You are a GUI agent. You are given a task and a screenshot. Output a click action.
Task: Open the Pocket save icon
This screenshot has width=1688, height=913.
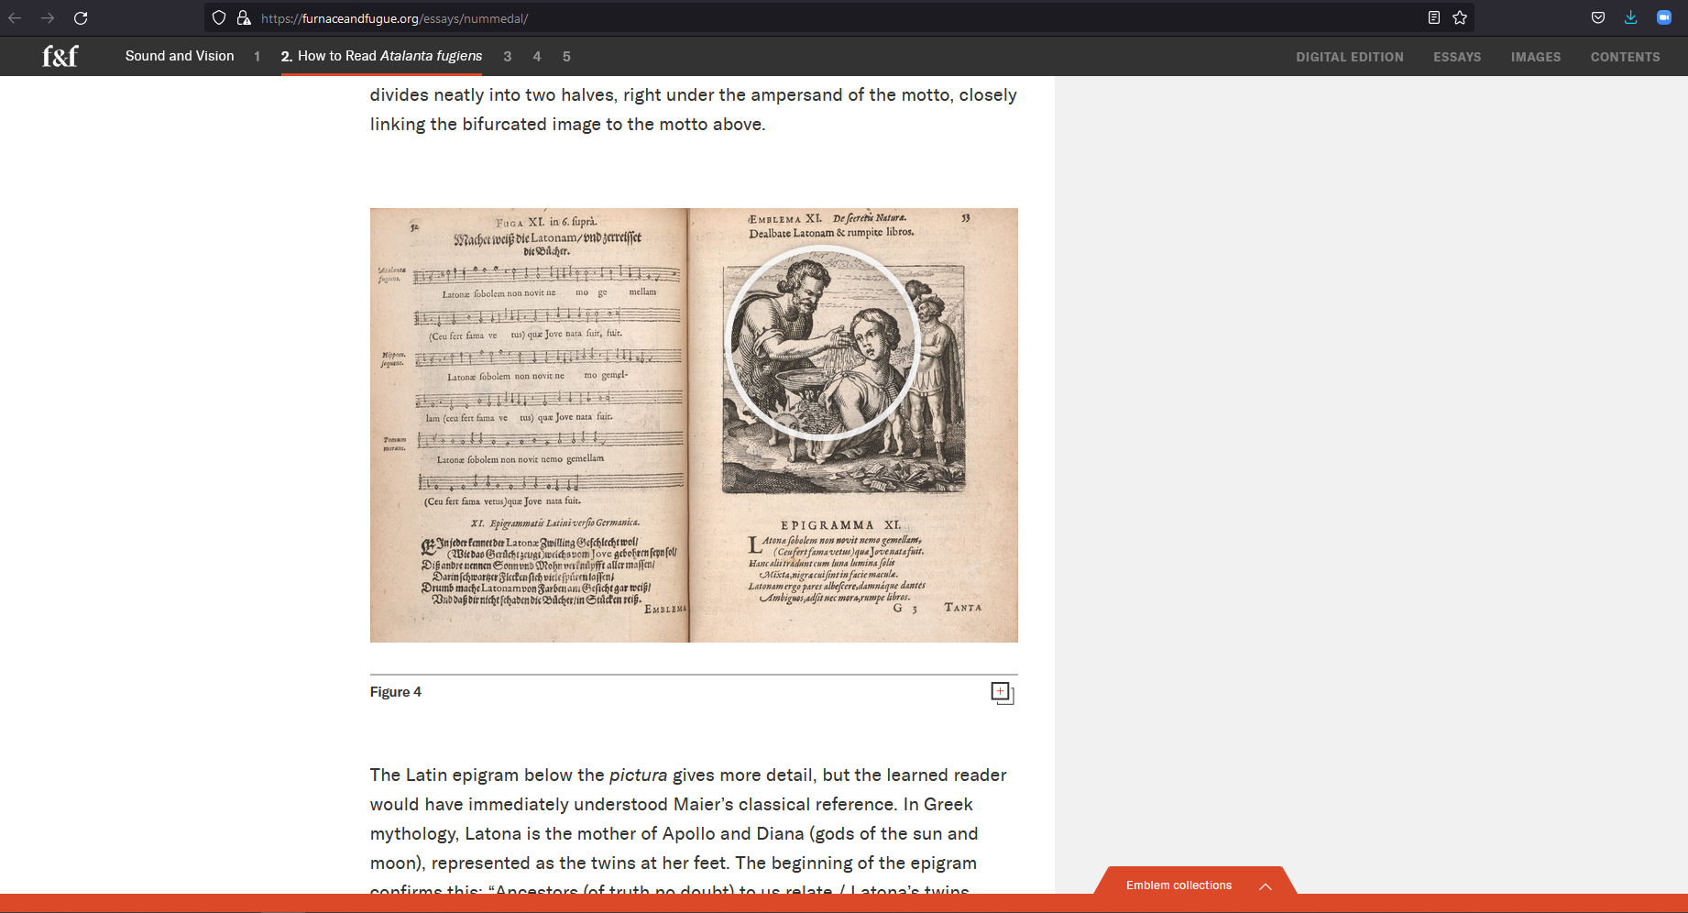coord(1598,17)
